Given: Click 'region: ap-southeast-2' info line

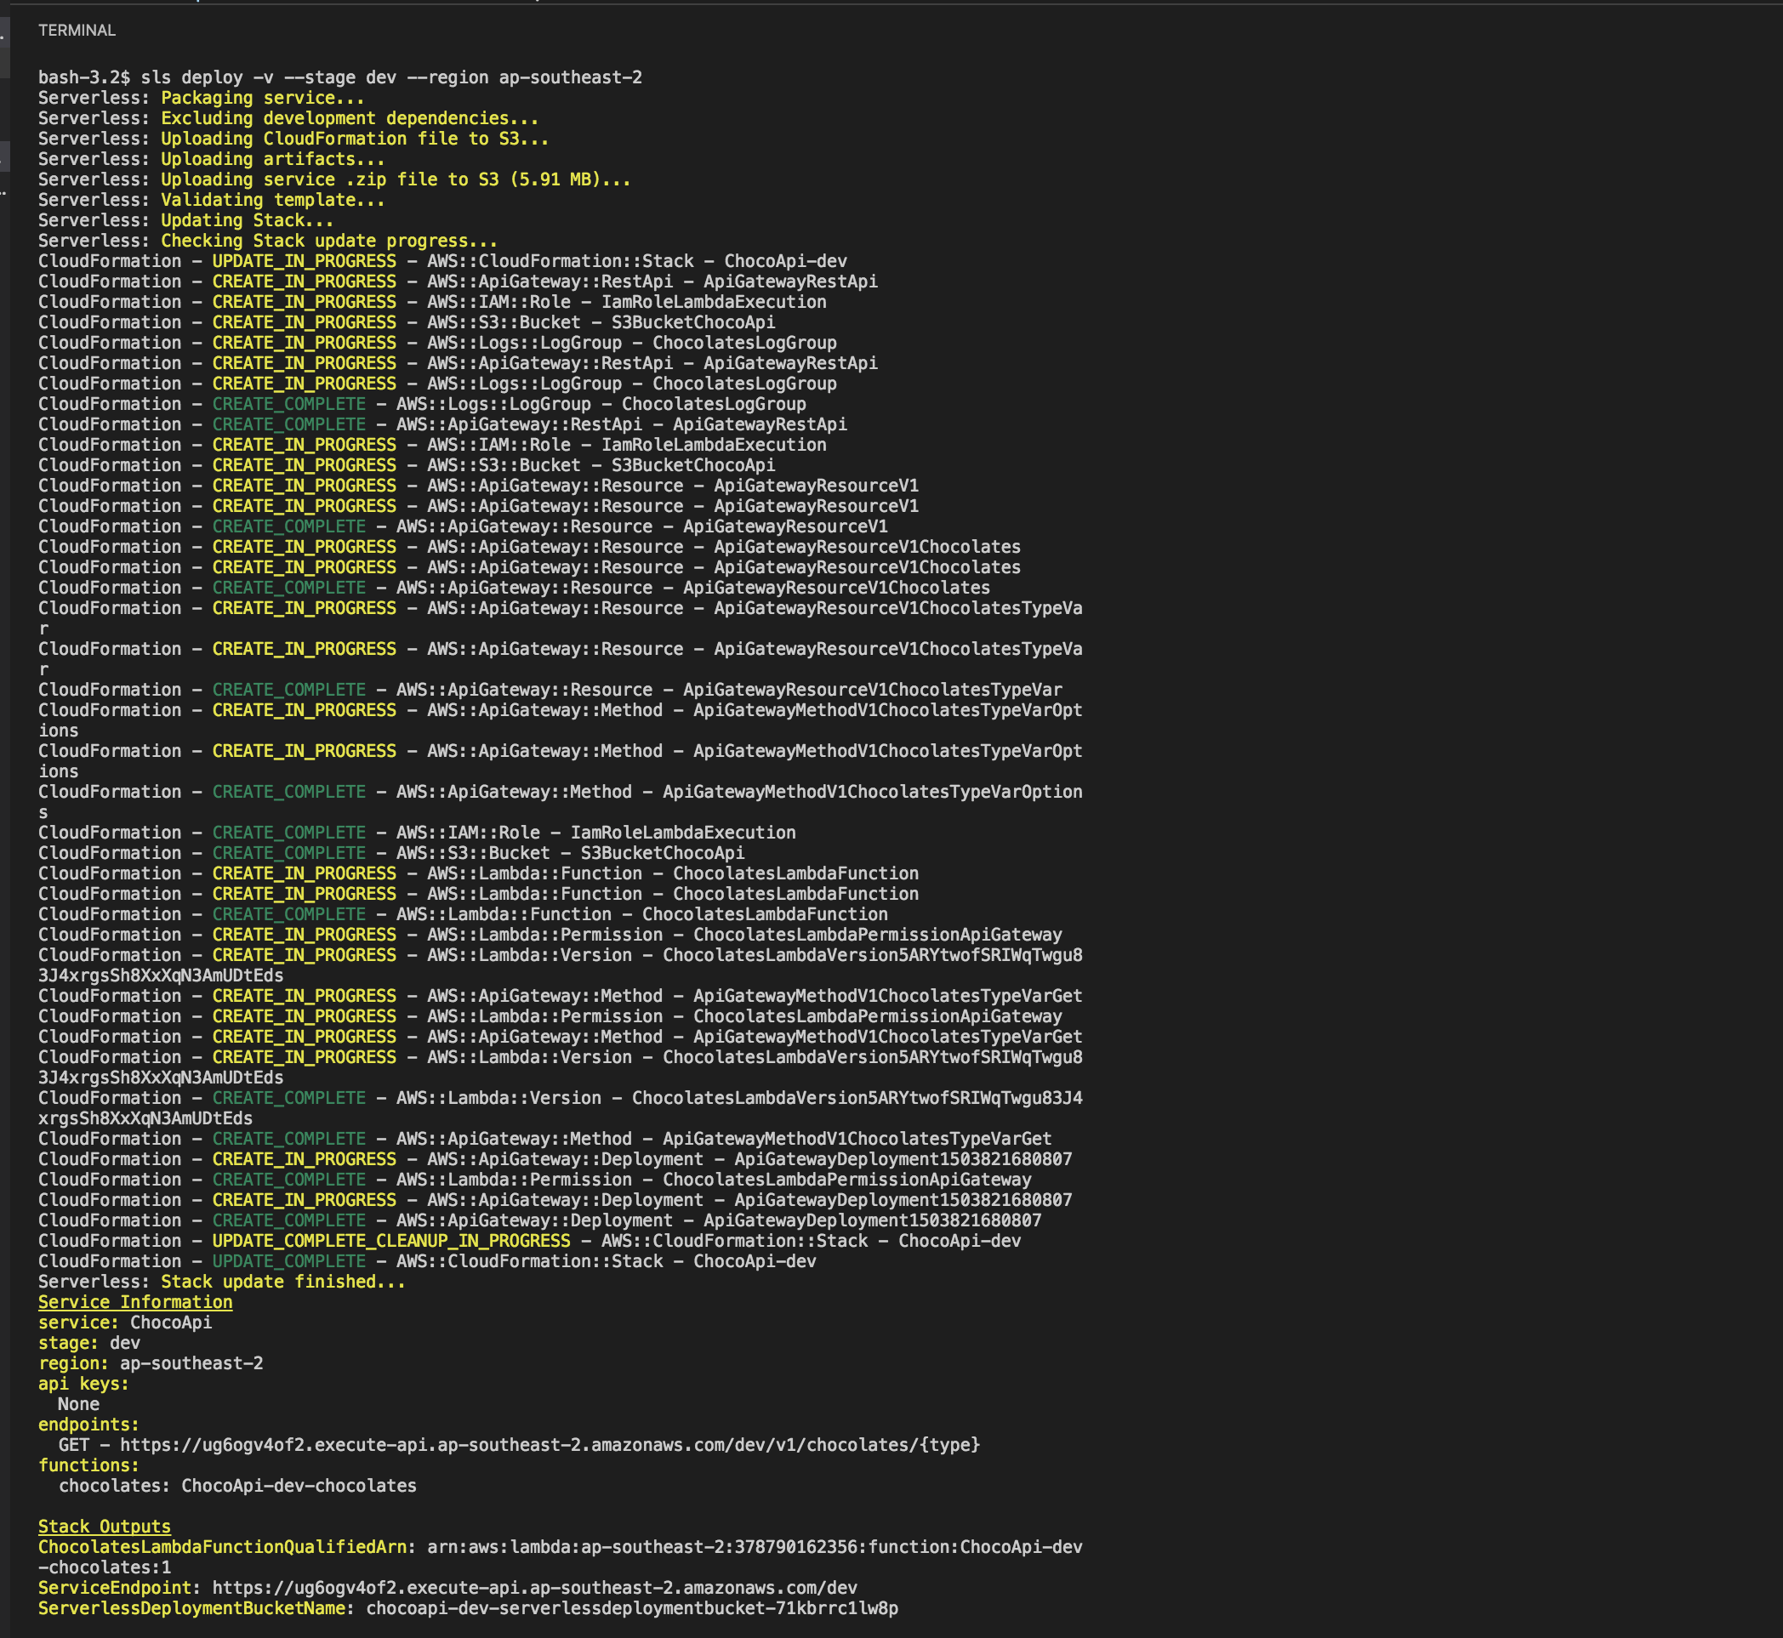Looking at the screenshot, I should (151, 1362).
